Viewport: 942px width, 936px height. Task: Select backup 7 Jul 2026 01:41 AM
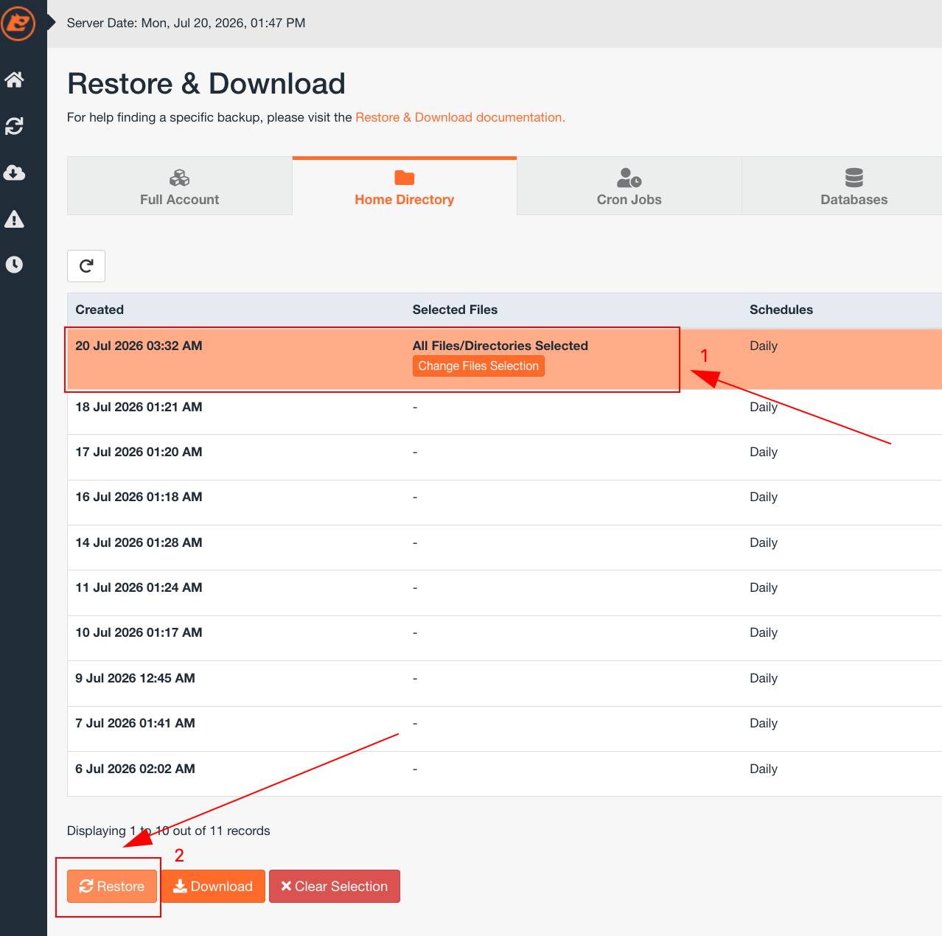point(504,729)
